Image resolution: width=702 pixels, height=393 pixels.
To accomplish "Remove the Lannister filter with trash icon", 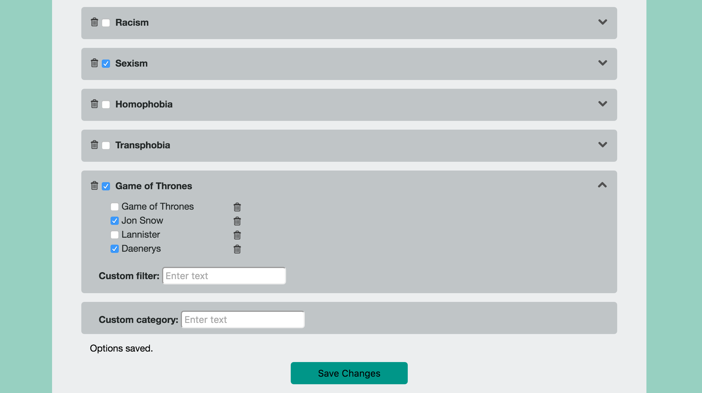I will (237, 235).
